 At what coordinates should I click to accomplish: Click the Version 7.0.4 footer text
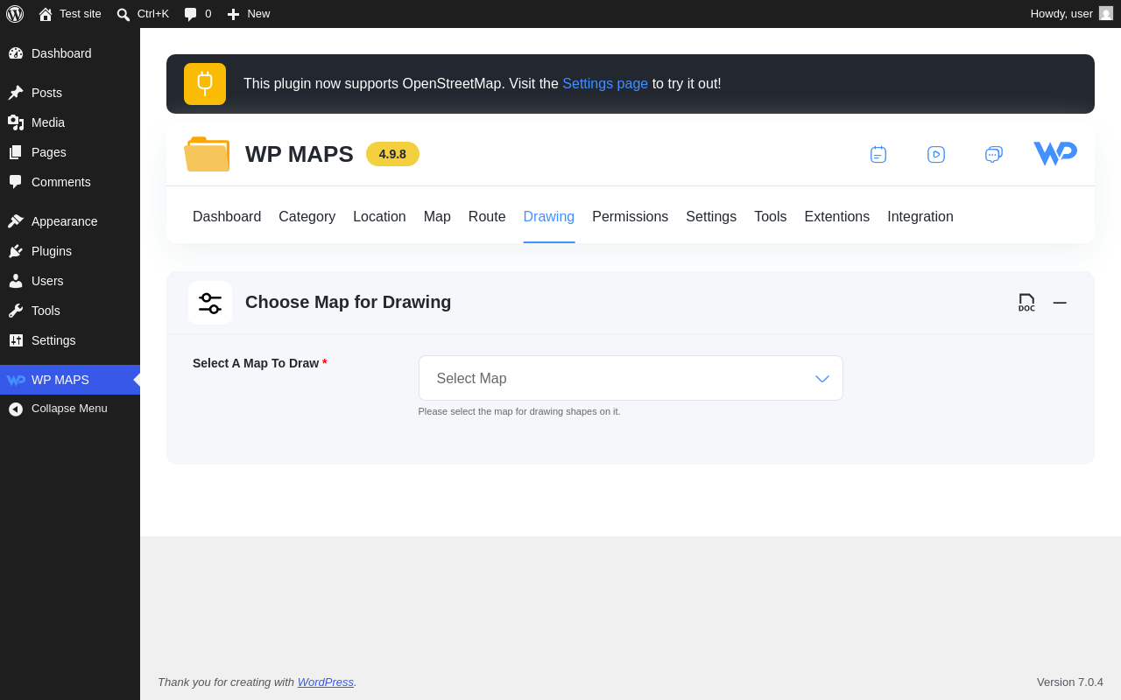pyautogui.click(x=1070, y=682)
